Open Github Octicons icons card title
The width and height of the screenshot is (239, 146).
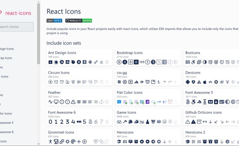204,113
